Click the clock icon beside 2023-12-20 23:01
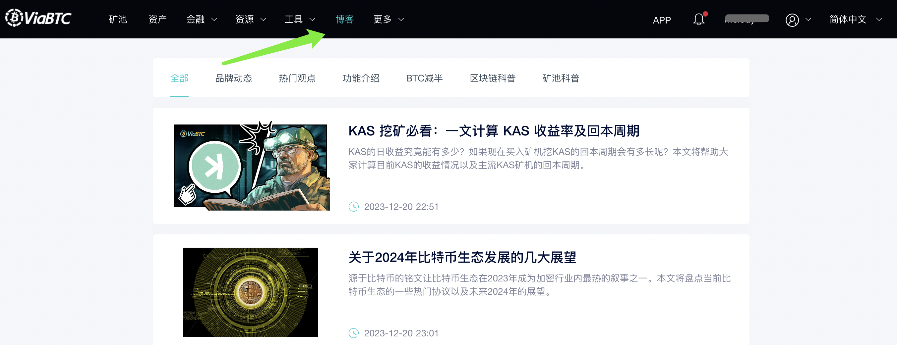This screenshot has width=897, height=345. tap(353, 333)
